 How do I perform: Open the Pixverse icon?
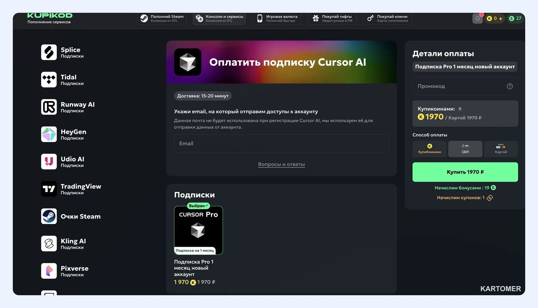[x=49, y=271]
